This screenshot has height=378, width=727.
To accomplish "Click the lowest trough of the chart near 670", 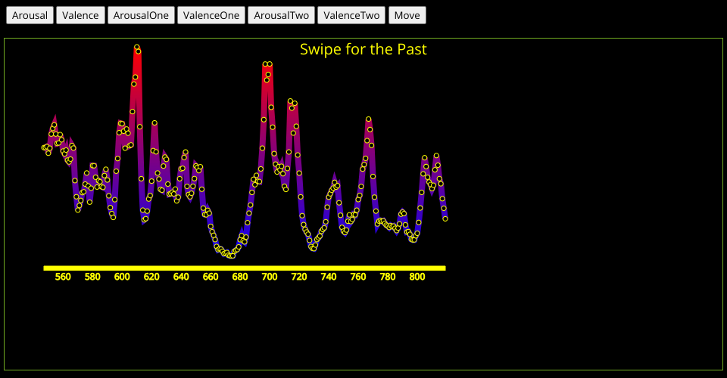I will coord(229,255).
